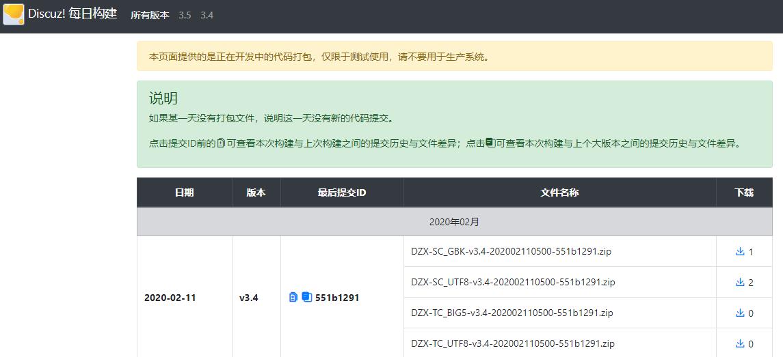This screenshot has height=357, width=783.
Task: Click file name DZX-SC_GBK-v3.4-202002110500-551b1291.zip
Action: click(512, 252)
